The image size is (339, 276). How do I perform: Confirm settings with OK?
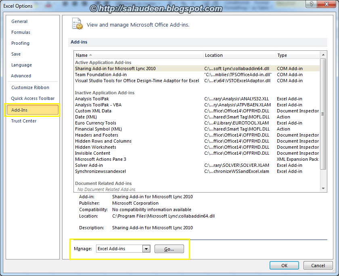click(x=284, y=265)
